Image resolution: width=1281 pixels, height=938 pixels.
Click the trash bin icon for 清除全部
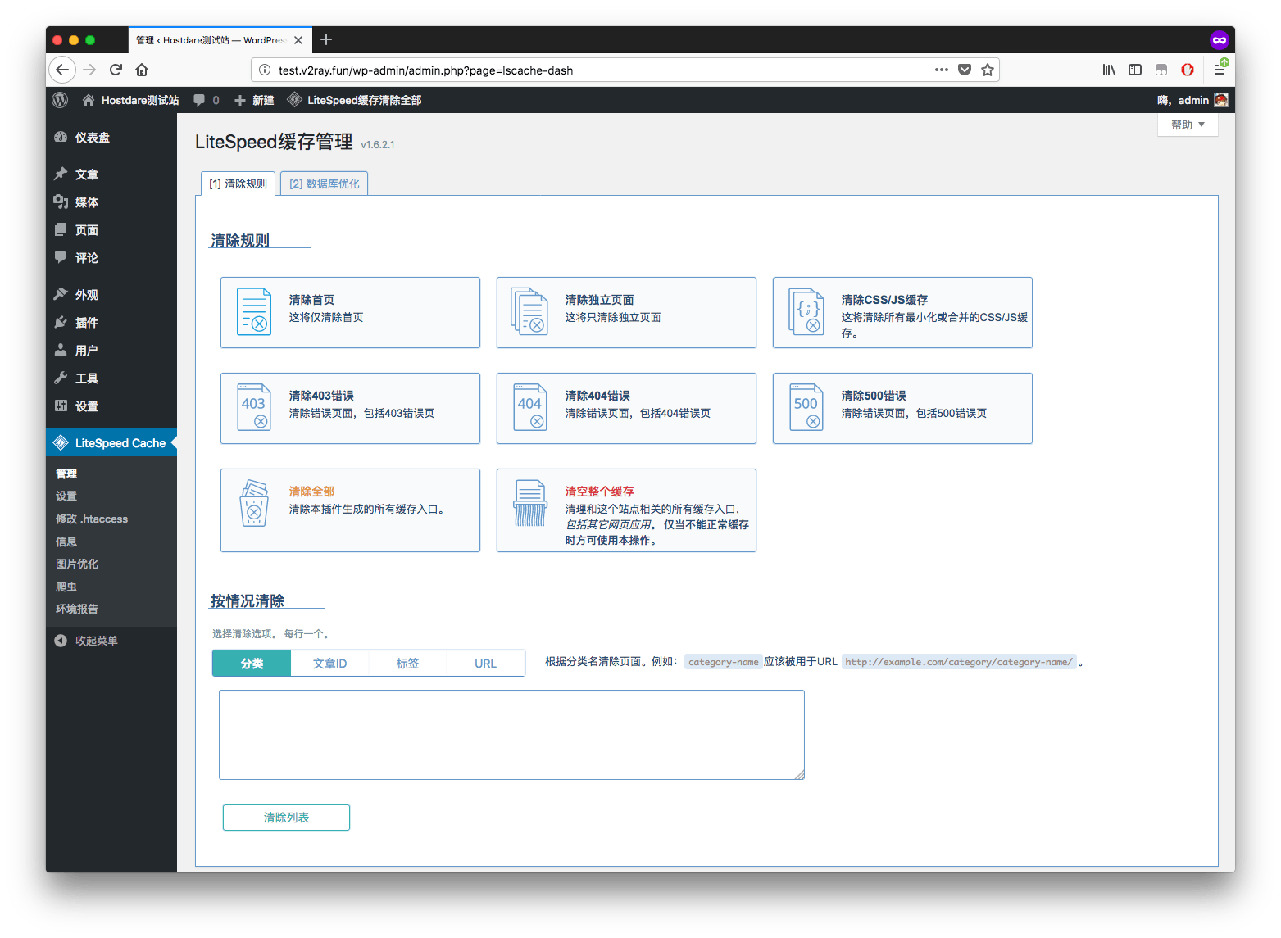[254, 504]
